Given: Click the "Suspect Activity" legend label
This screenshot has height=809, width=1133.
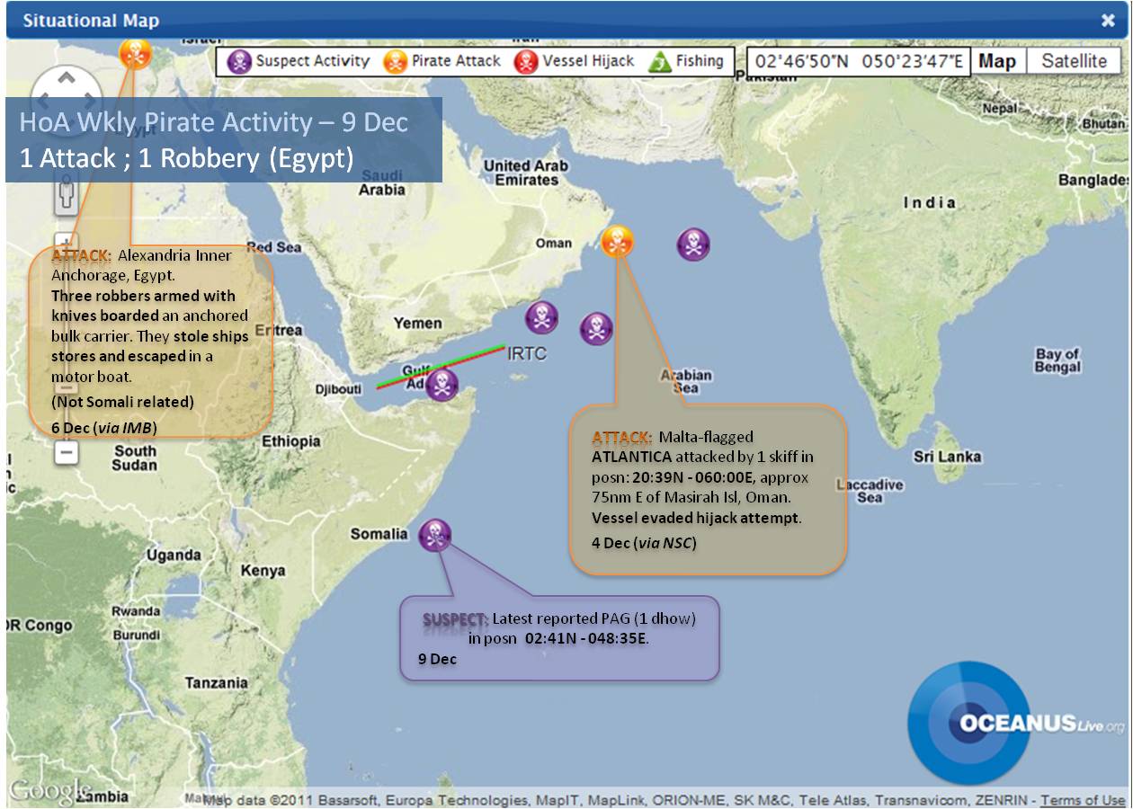Looking at the screenshot, I should coord(312,61).
